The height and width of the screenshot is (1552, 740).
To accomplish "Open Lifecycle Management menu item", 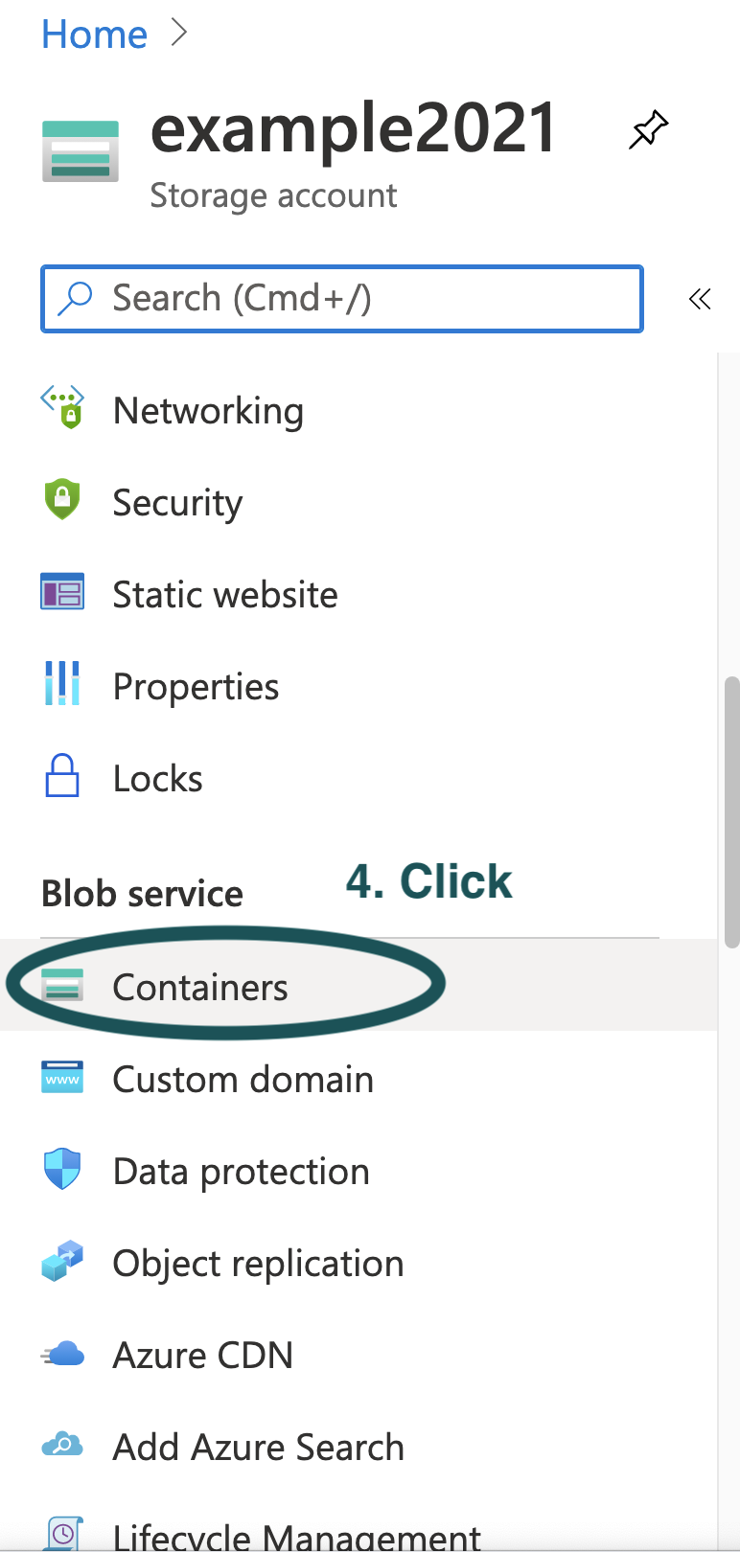I will click(296, 1537).
